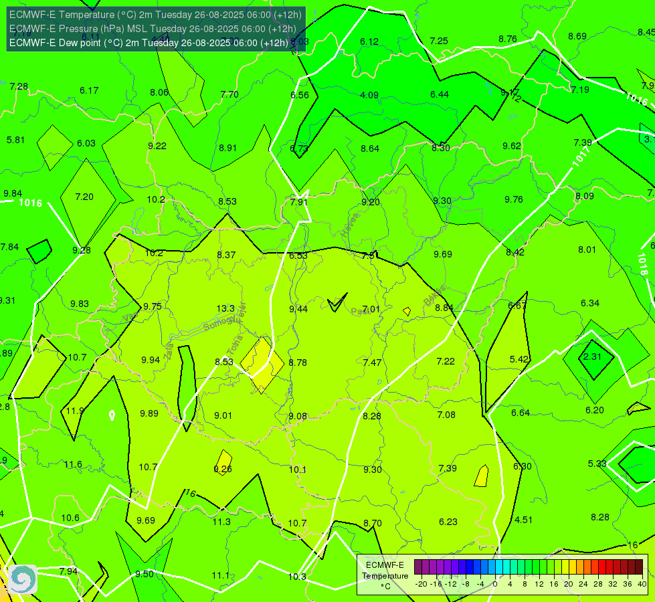The width and height of the screenshot is (655, 602).
Task: Click the 8.78 dew point value
Action: point(298,363)
